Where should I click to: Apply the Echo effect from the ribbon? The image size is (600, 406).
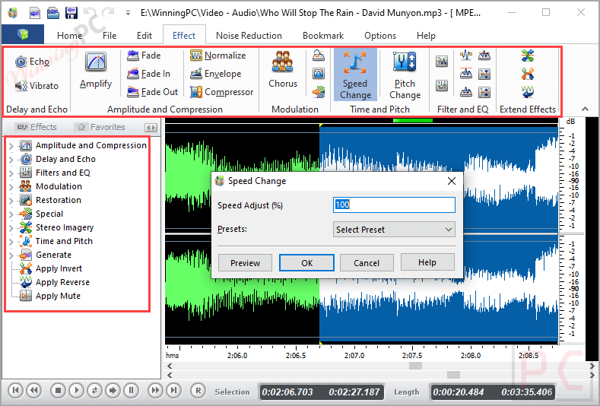(x=32, y=62)
